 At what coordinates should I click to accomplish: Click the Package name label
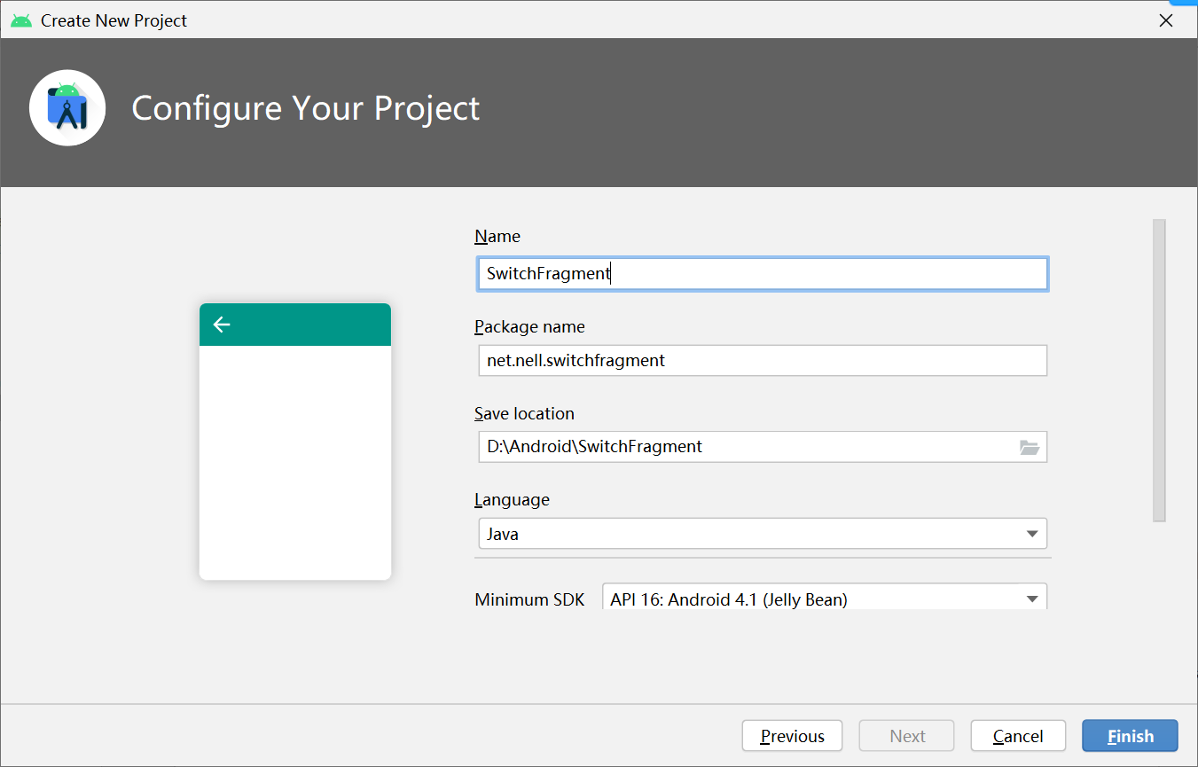point(529,326)
